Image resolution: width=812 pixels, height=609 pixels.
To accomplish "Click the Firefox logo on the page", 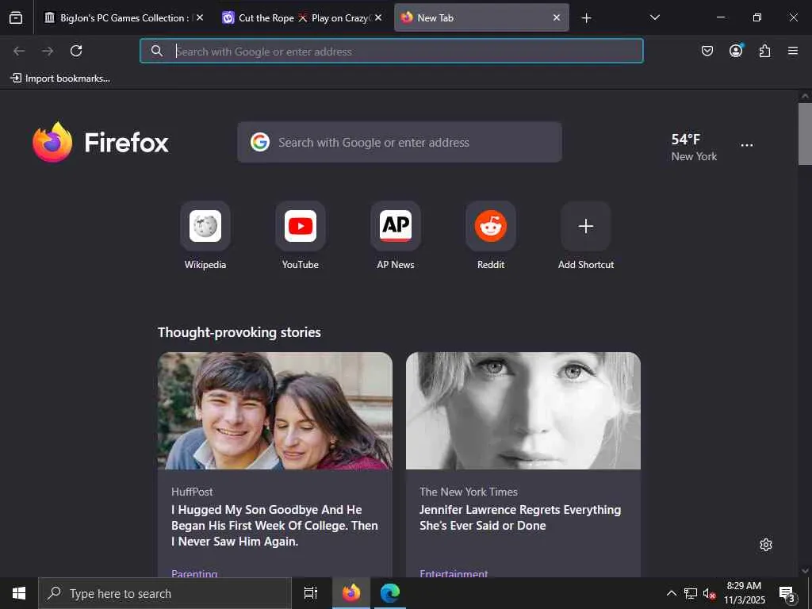I will tap(101, 142).
